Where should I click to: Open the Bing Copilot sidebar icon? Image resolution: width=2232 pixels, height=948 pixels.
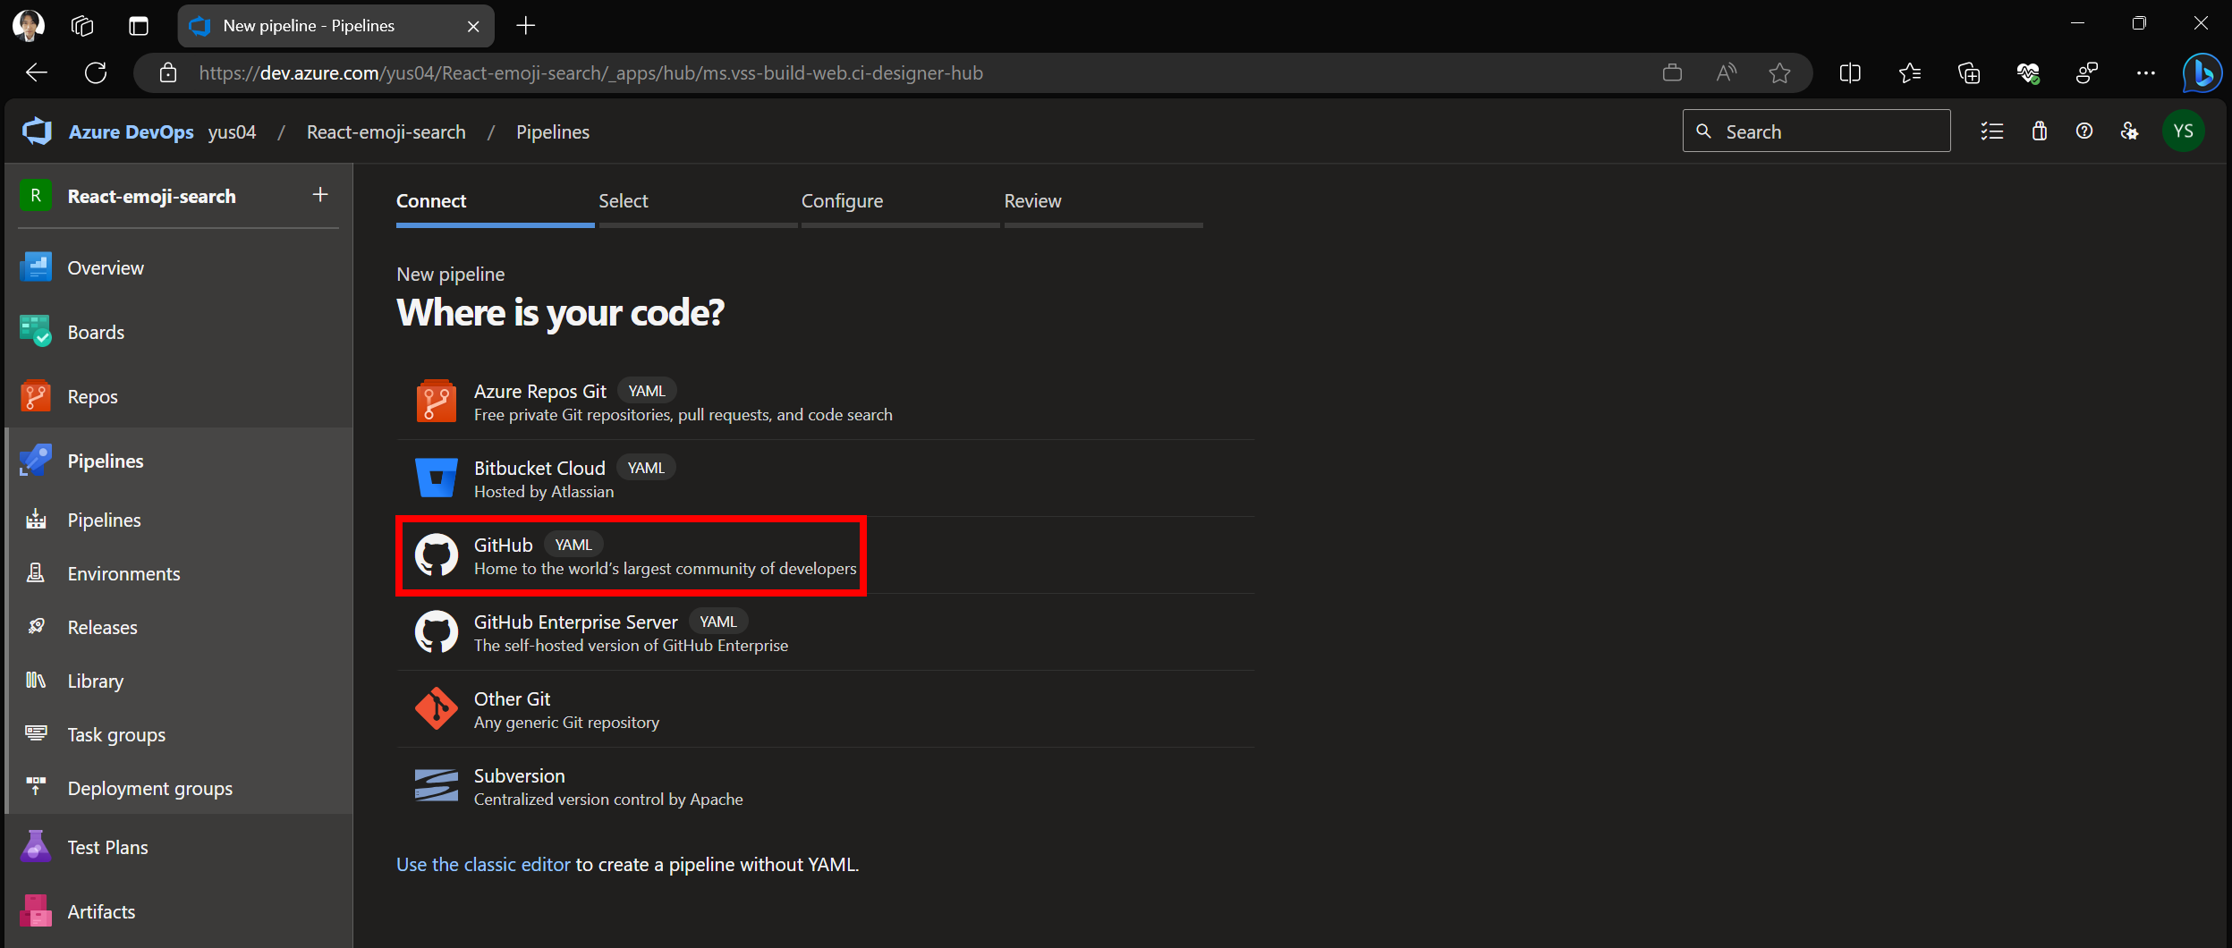tap(2202, 72)
